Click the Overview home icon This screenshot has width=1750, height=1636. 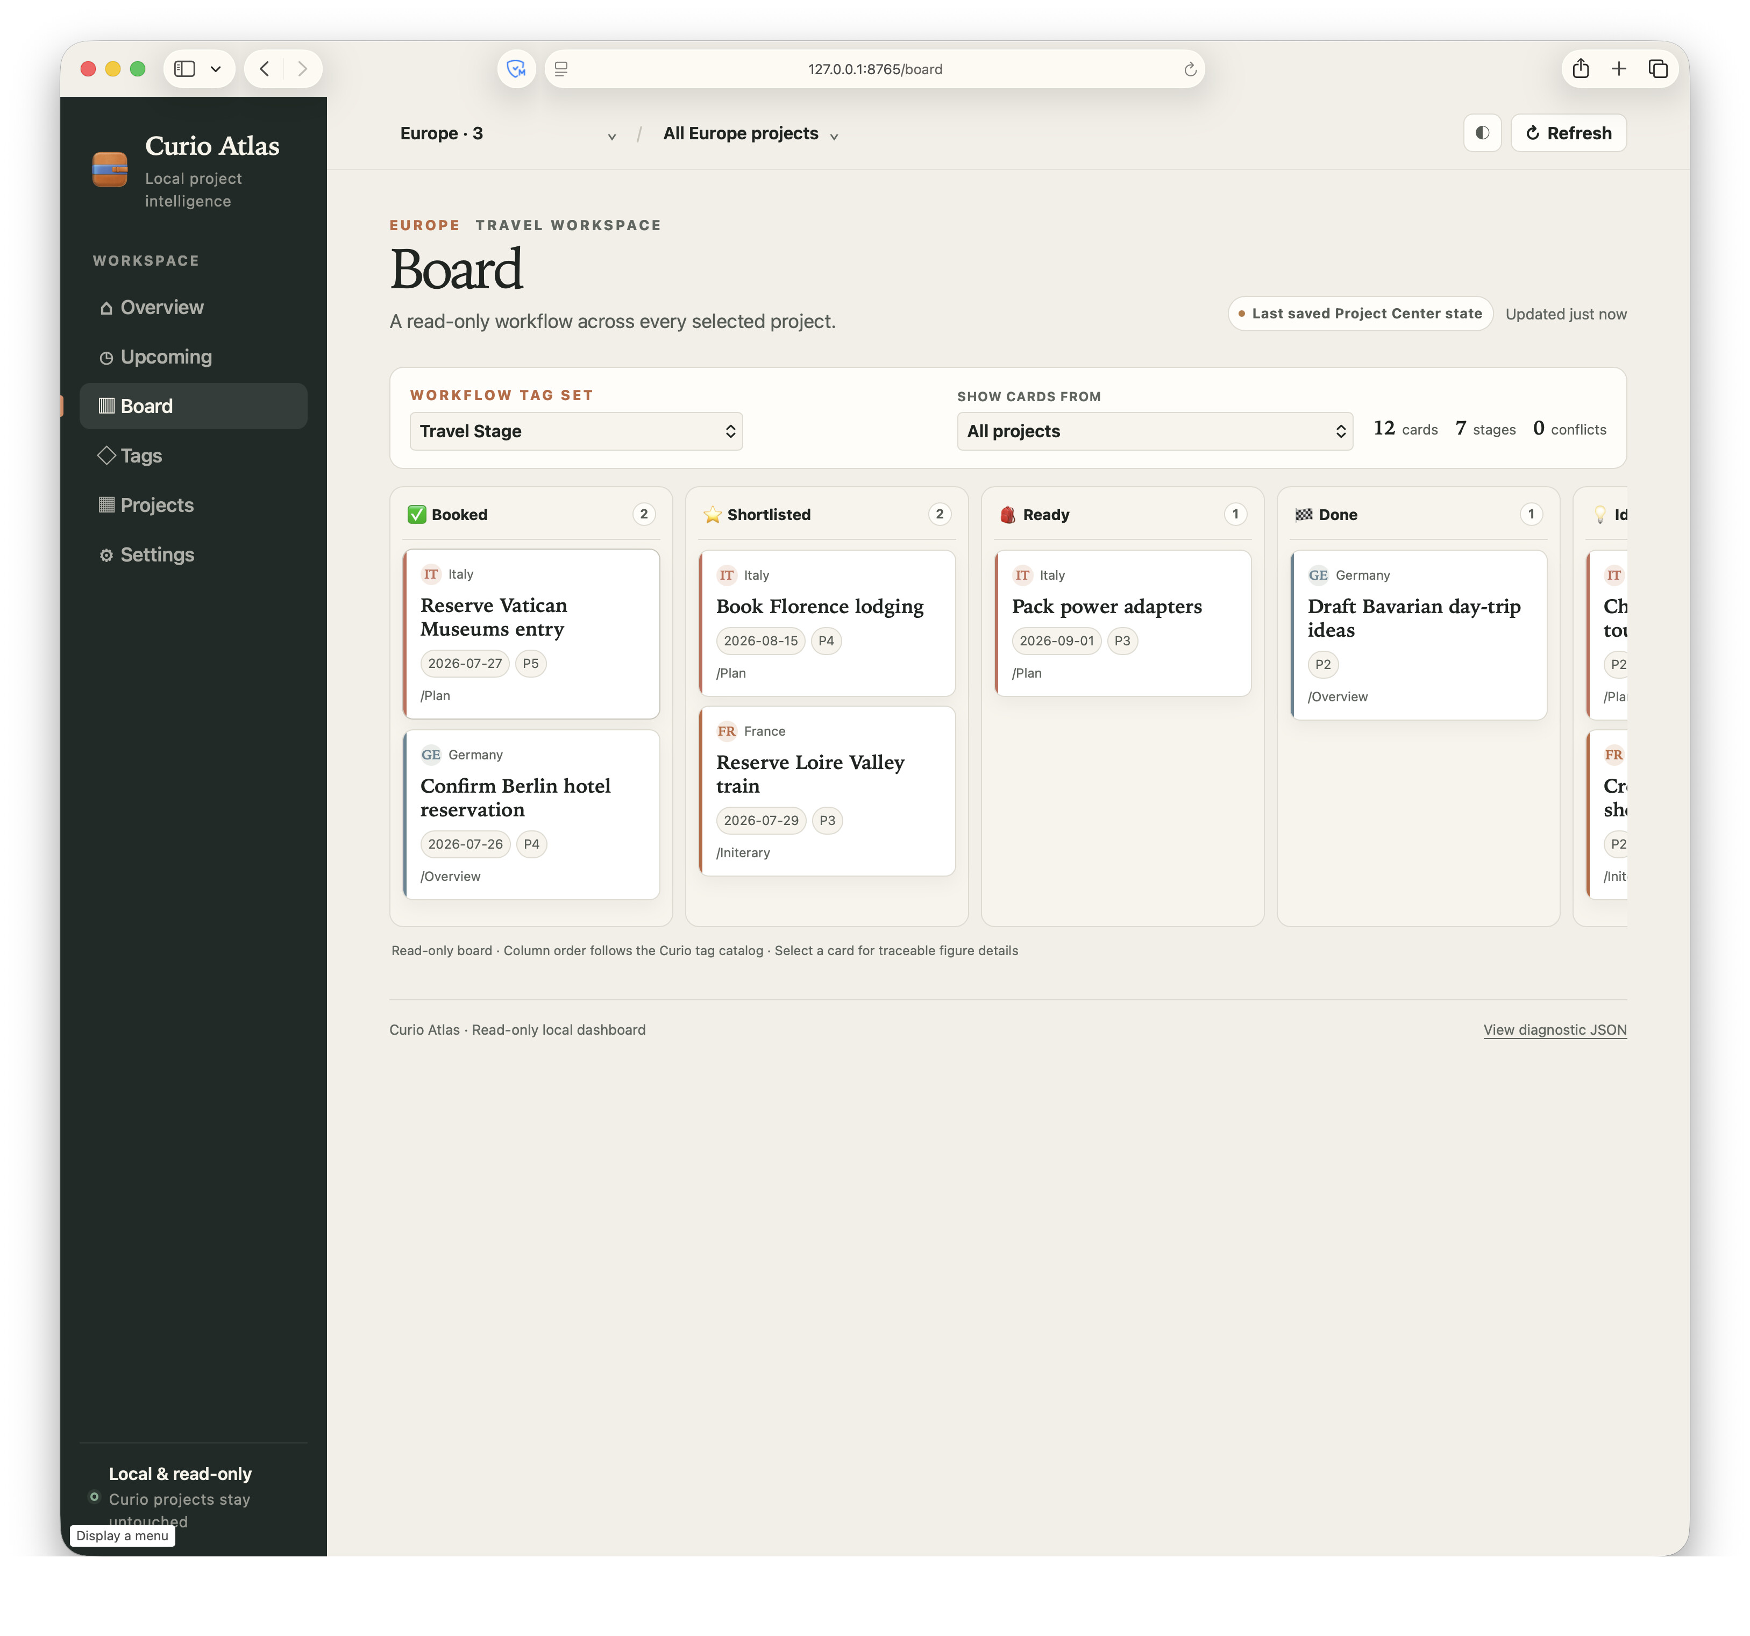106,308
